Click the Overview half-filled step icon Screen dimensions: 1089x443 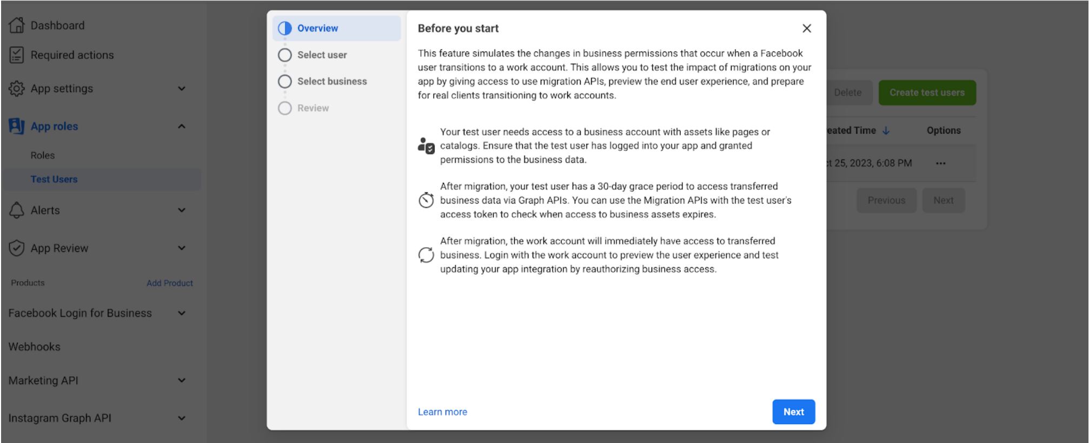pos(285,28)
